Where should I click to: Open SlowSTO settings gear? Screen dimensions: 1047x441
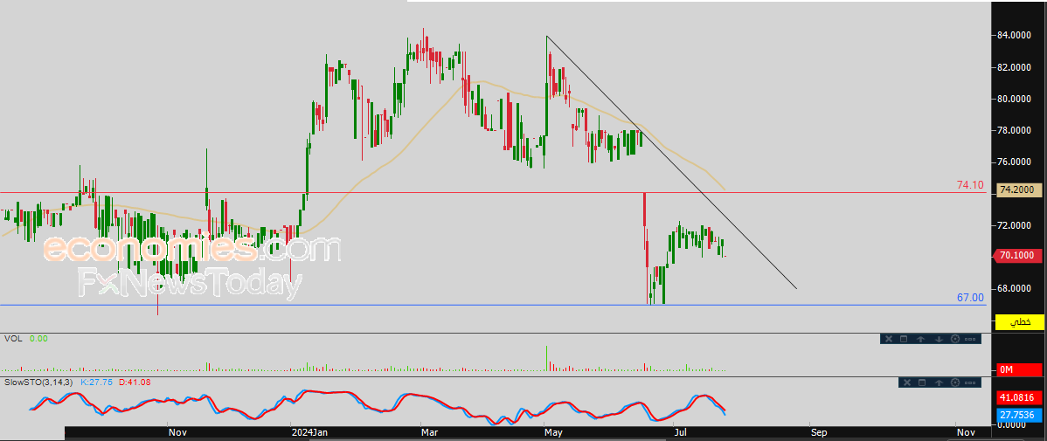click(954, 382)
